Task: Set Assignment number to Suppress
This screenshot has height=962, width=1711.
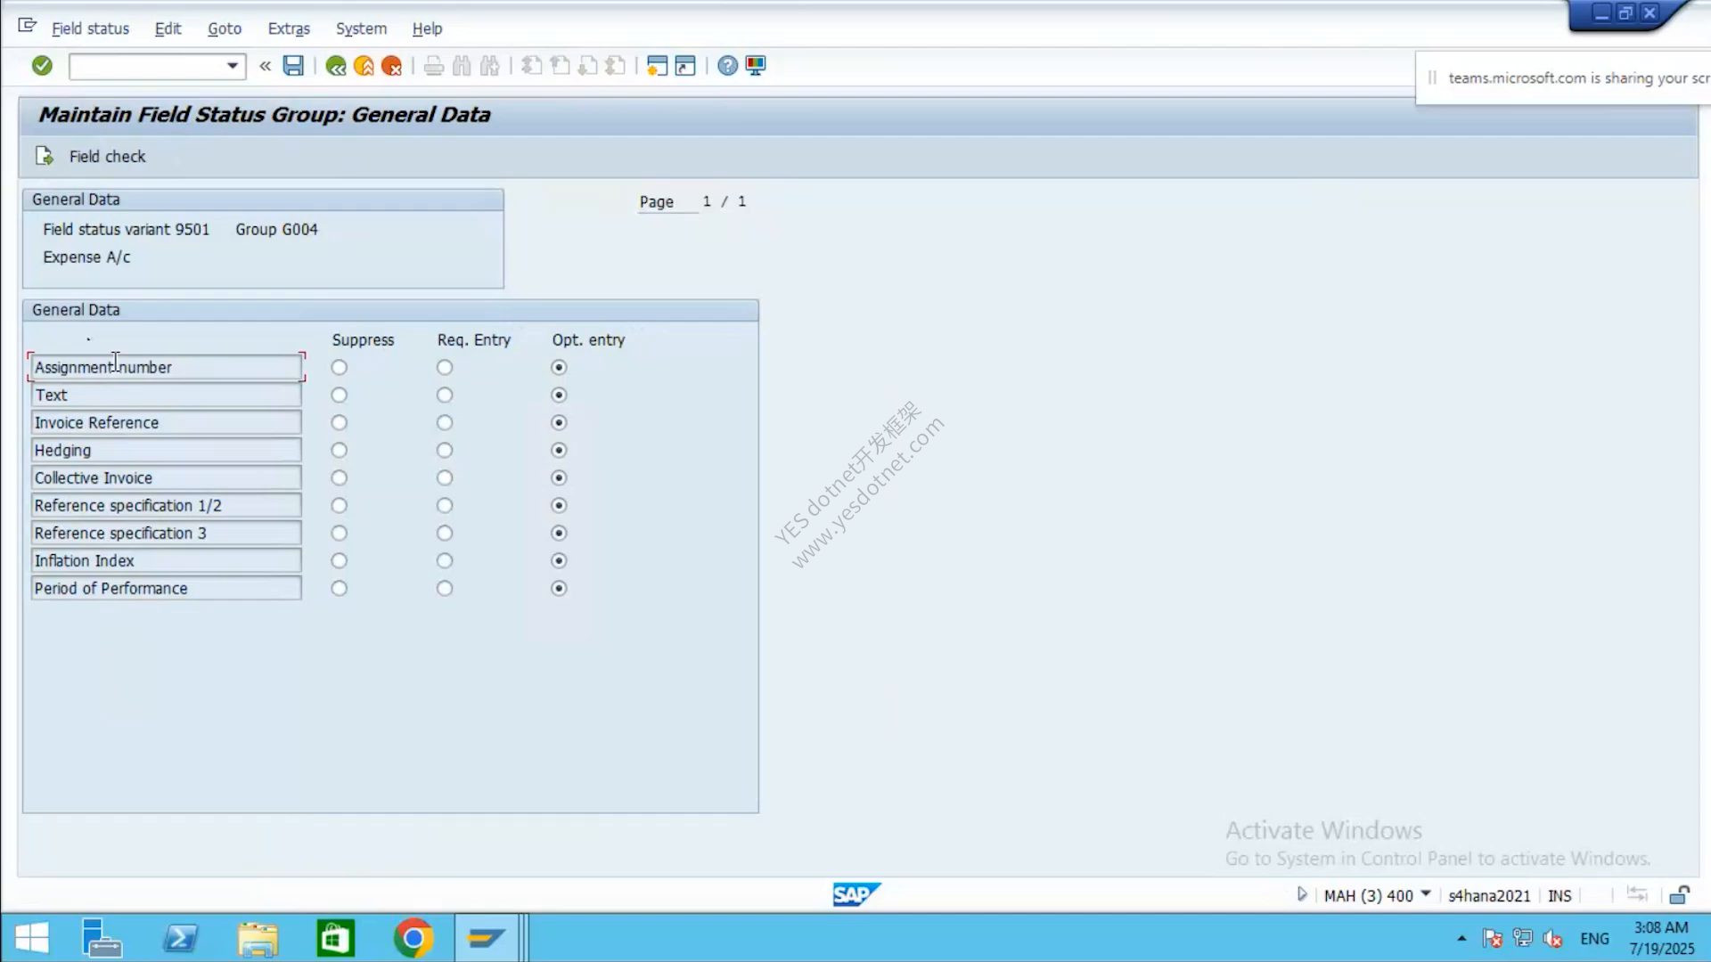Action: [339, 367]
